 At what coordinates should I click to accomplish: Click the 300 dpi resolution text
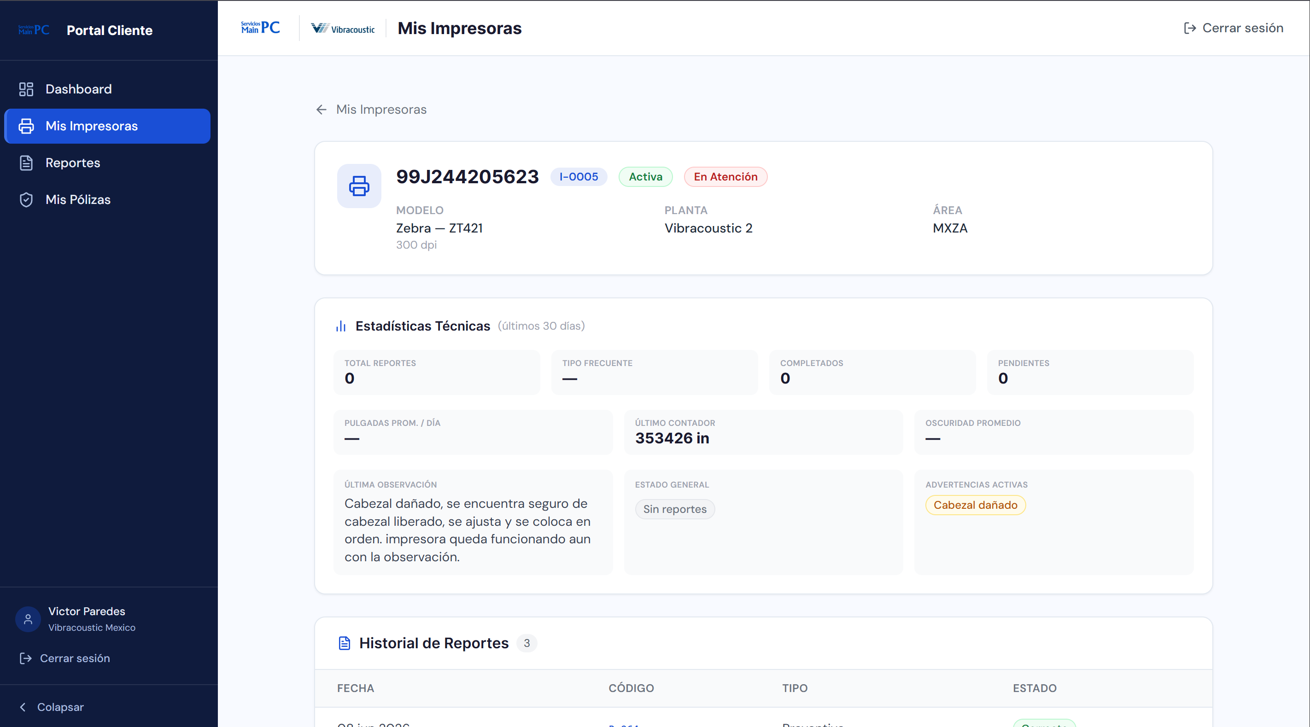point(416,245)
